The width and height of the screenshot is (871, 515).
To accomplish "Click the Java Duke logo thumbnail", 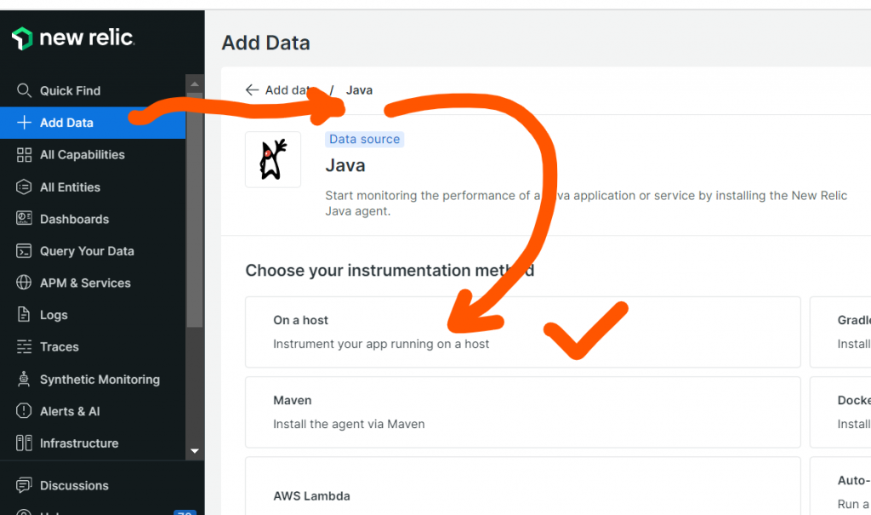I will pyautogui.click(x=273, y=159).
